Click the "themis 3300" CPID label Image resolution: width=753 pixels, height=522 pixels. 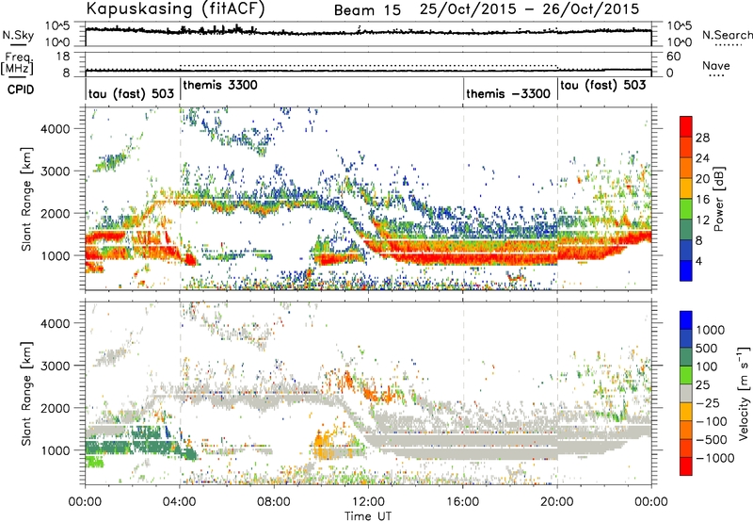220,85
